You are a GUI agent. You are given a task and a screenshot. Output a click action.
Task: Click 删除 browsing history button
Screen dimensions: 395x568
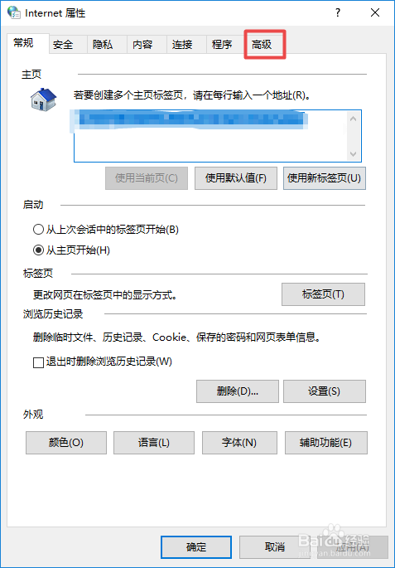coord(238,391)
